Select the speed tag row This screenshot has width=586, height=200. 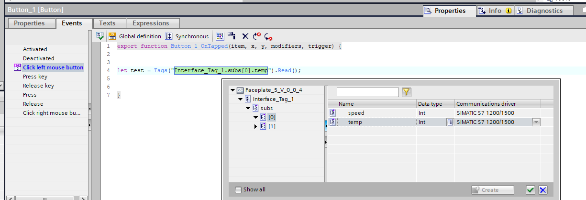pyautogui.click(x=356, y=113)
